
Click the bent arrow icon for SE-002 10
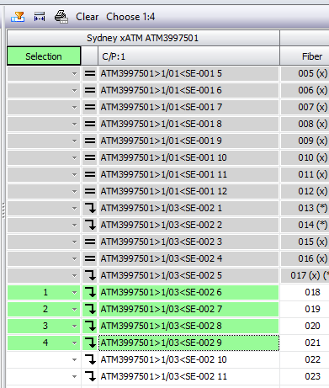click(90, 359)
